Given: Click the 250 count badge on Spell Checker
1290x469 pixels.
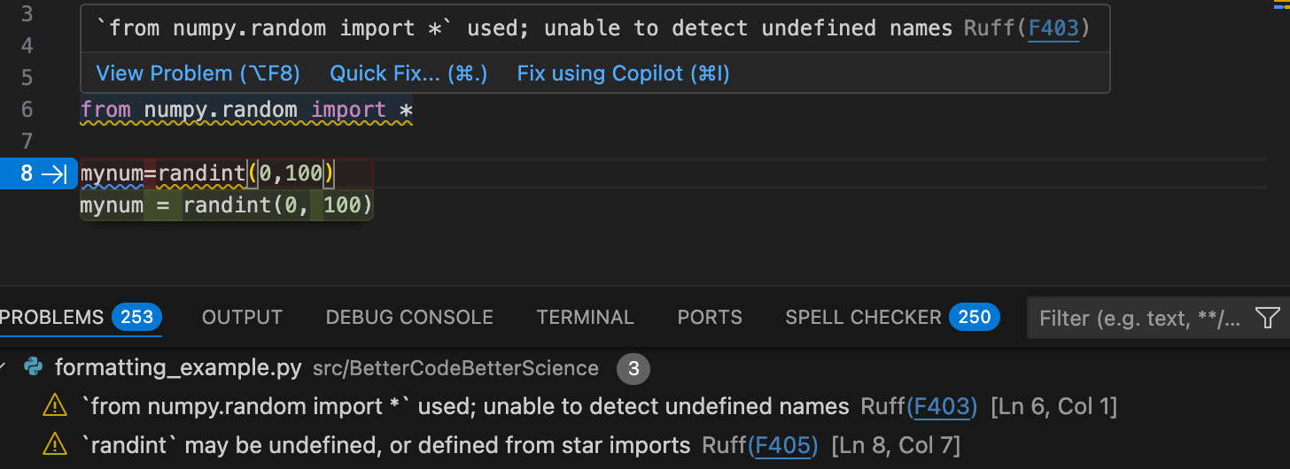Looking at the screenshot, I should coord(975,317).
